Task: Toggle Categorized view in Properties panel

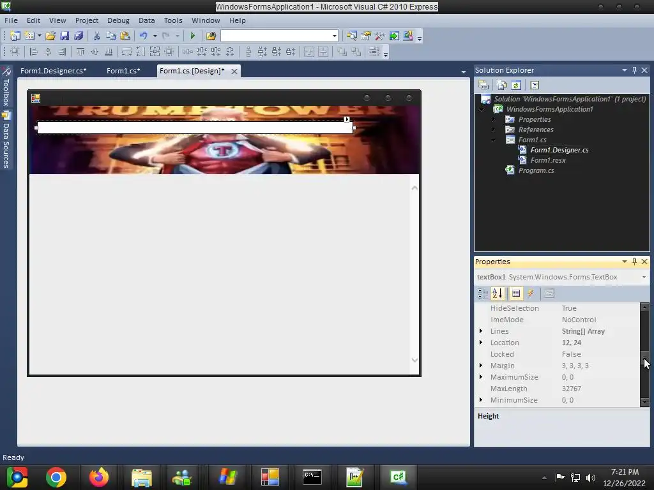Action: 483,293
